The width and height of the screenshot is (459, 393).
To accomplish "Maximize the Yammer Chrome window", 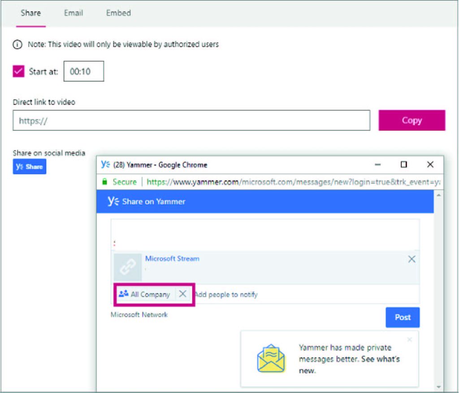I will tap(404, 164).
